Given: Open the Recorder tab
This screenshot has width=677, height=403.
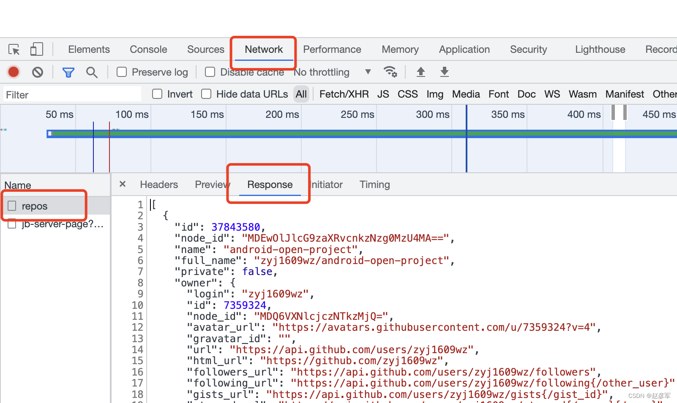Looking at the screenshot, I should 661,49.
